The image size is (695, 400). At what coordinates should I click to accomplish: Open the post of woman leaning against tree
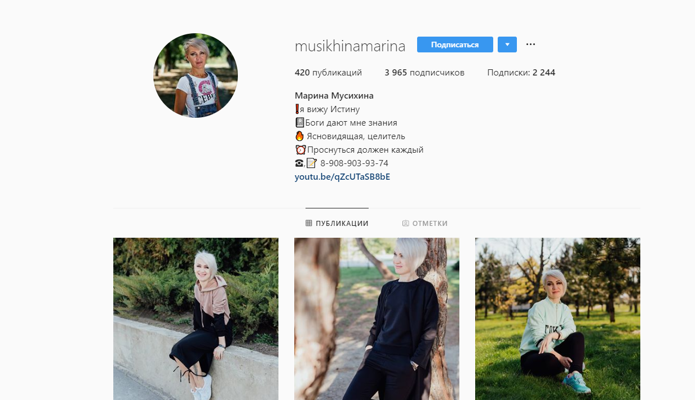point(377,319)
